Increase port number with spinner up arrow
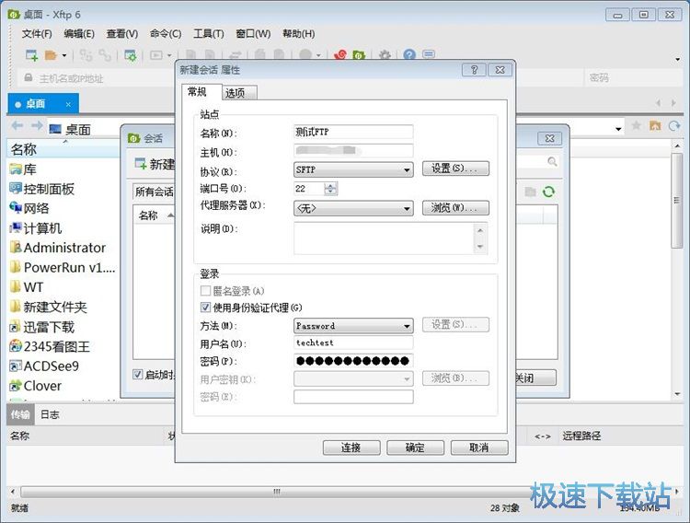690x523 pixels. [331, 185]
